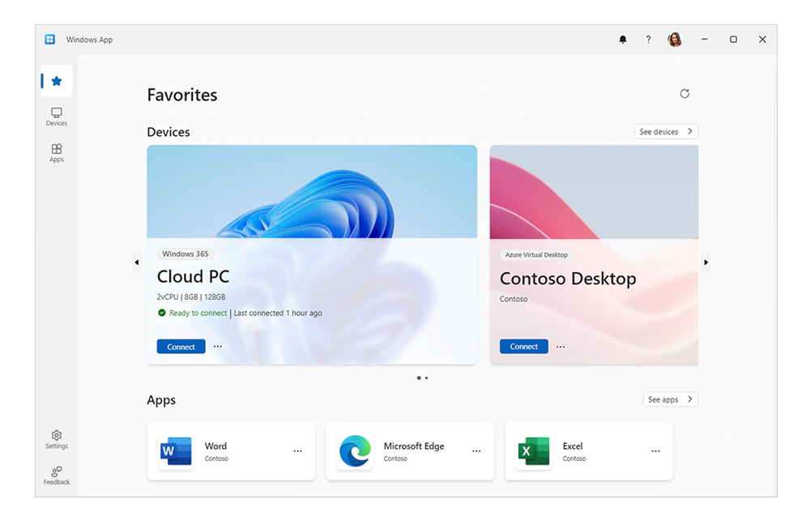810x520 pixels.
Task: Click the Cloud PC wallpaper thumbnail
Action: coord(312,192)
